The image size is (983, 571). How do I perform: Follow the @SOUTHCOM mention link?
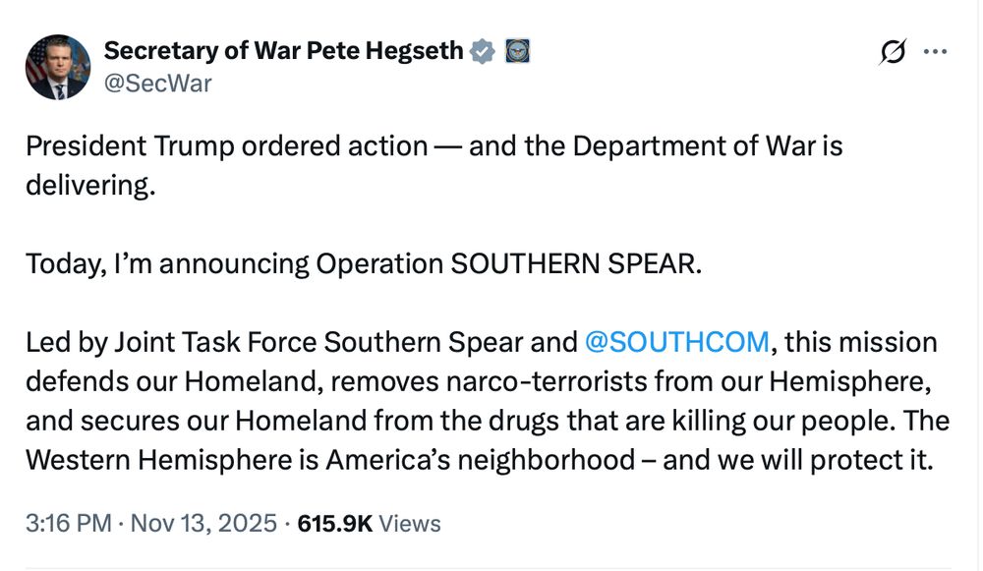676,342
